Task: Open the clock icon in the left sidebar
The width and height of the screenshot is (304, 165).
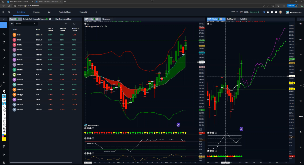Action: (4, 42)
